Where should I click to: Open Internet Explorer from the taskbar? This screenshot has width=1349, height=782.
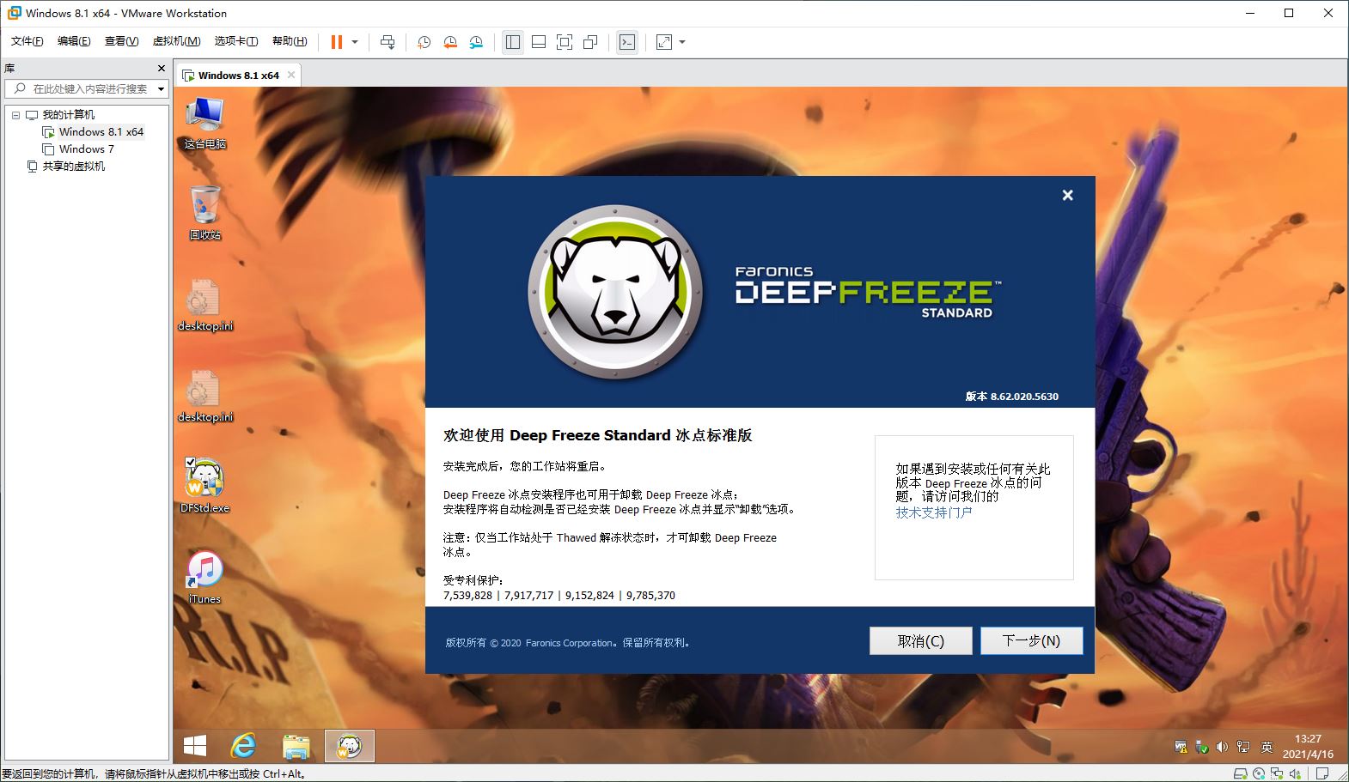[243, 746]
